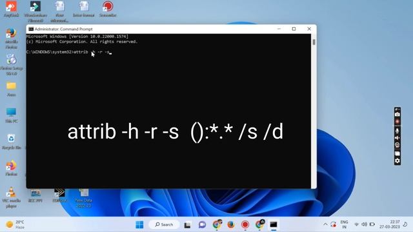413x232 pixels.
Task: Open the New Data 2022-23 desktop file
Action: (84, 198)
